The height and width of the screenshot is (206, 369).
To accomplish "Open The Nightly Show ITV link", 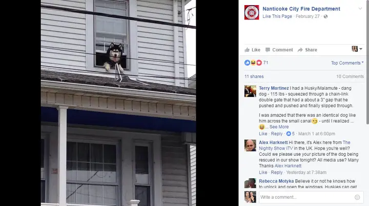I will point(304,145).
